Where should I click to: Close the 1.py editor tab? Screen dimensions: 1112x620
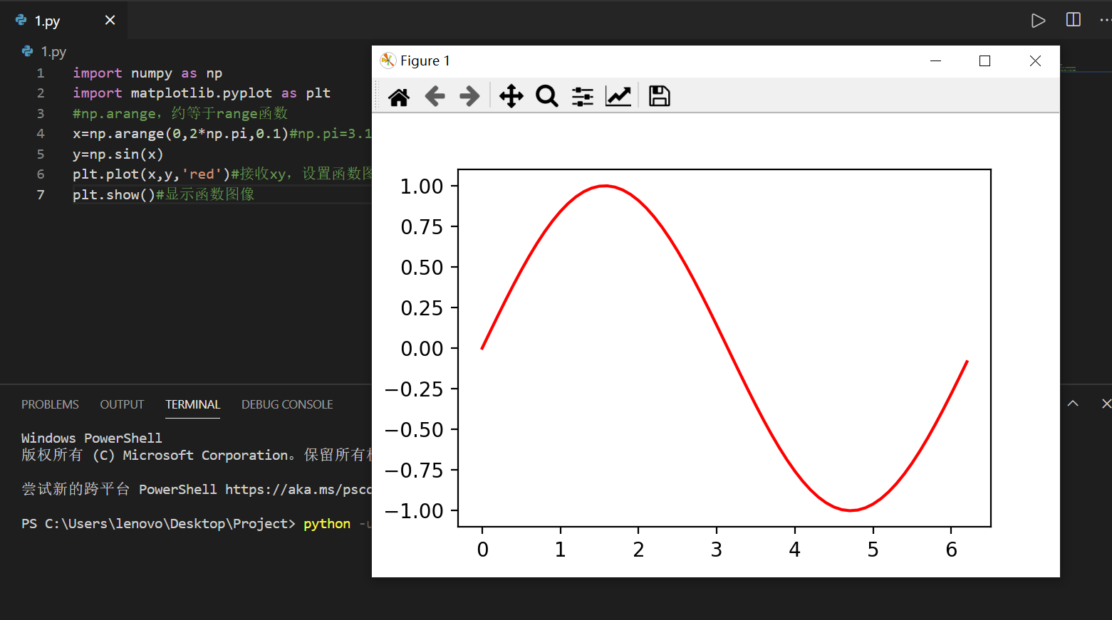tap(110, 20)
